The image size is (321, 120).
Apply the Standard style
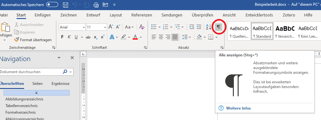[x=262, y=31]
